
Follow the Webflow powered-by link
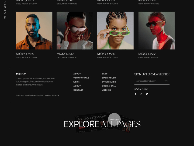coord(32,95)
